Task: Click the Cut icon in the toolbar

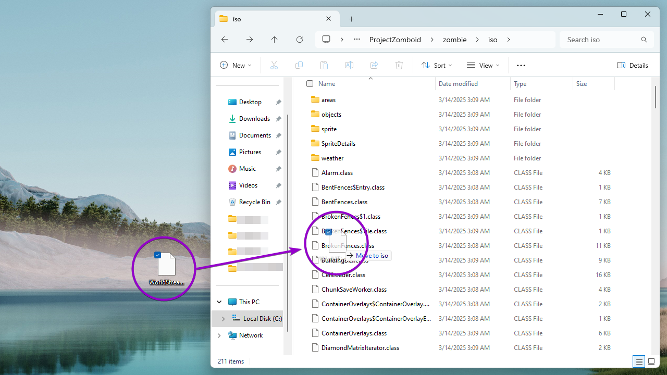Action: [274, 65]
